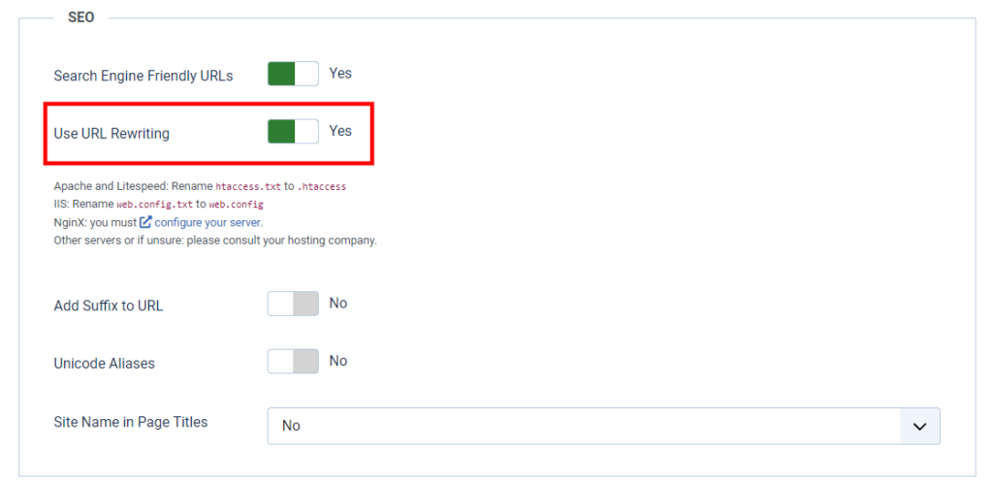Image resolution: width=993 pixels, height=482 pixels.
Task: Turn on the Unicode Aliases switch
Action: (x=293, y=362)
